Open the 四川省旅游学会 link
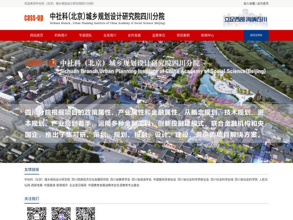The width and height of the screenshot is (293, 220). click(x=142, y=179)
